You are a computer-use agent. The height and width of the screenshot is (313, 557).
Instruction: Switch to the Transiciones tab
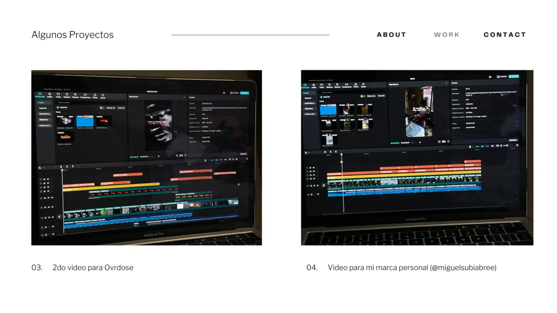(85, 96)
